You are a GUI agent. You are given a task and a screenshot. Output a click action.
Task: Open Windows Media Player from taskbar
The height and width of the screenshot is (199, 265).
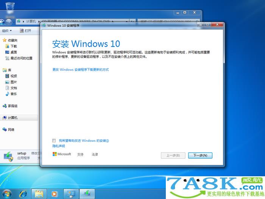click(x=55, y=194)
